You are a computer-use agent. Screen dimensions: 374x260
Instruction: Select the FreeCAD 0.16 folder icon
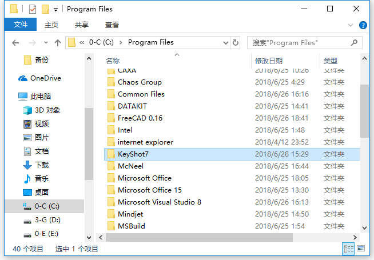(111, 118)
